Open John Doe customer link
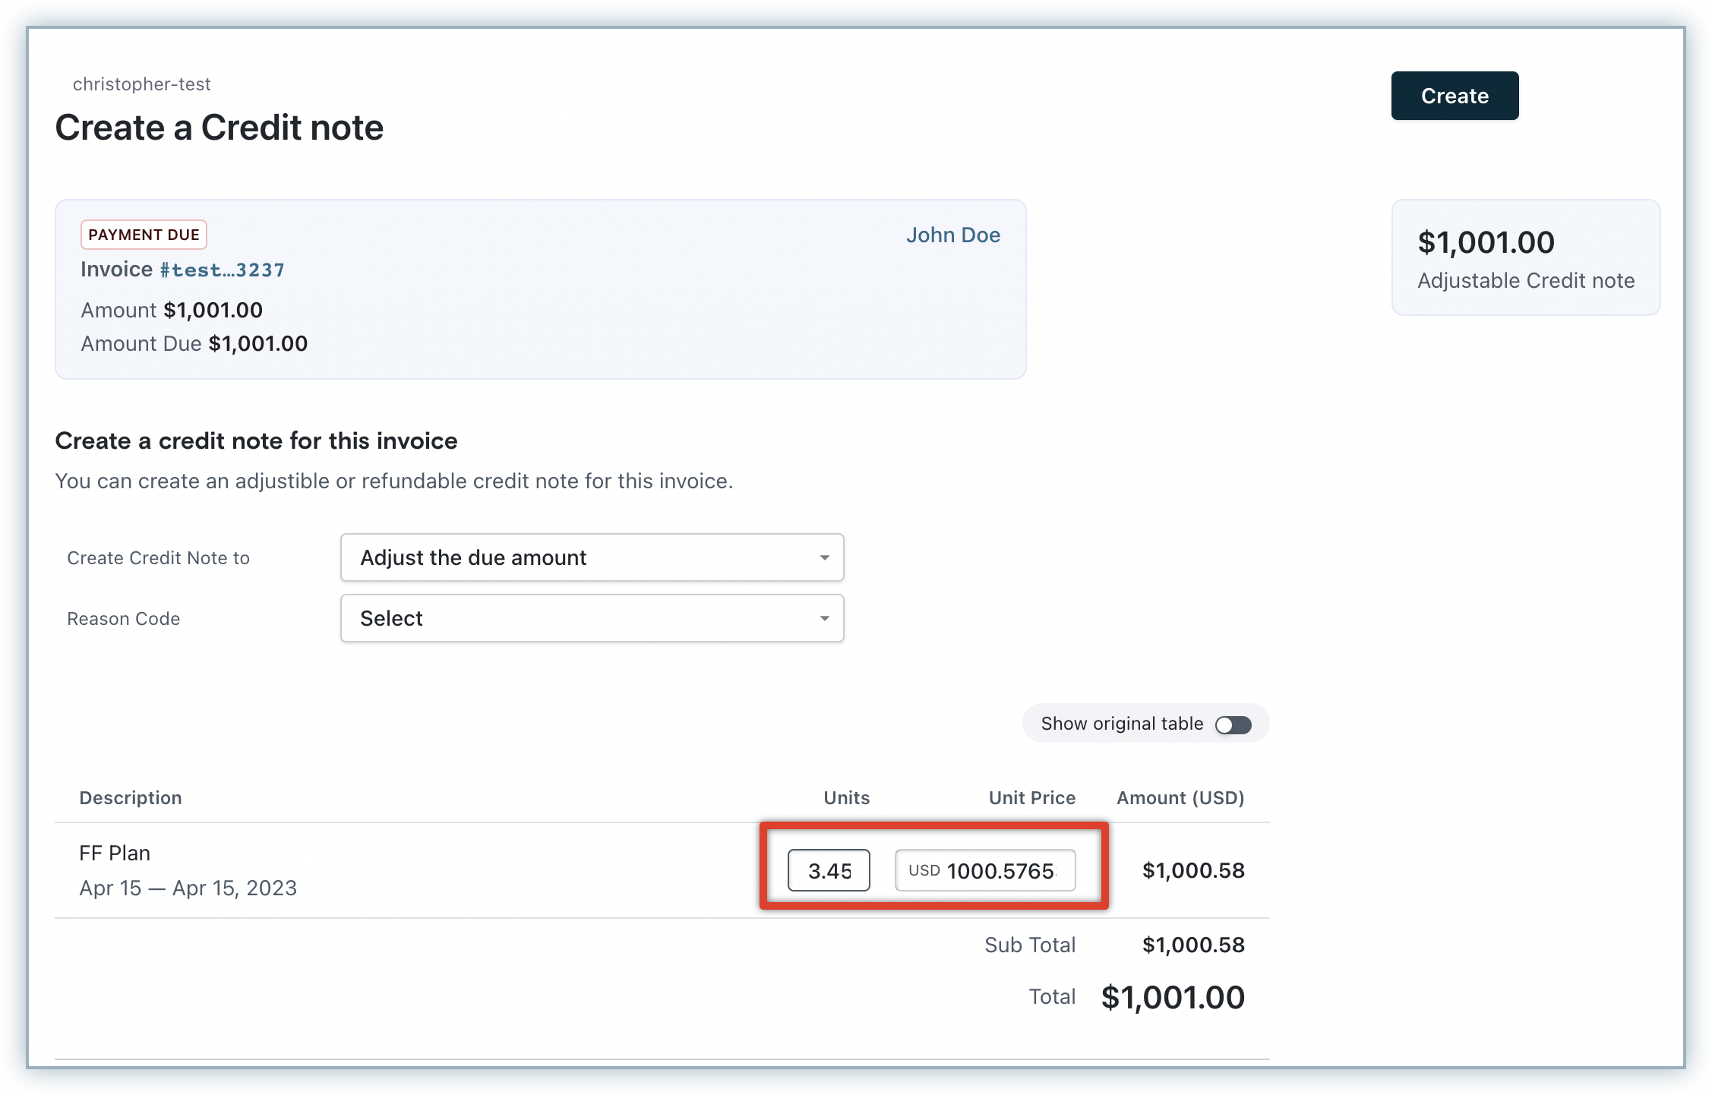 (x=952, y=235)
